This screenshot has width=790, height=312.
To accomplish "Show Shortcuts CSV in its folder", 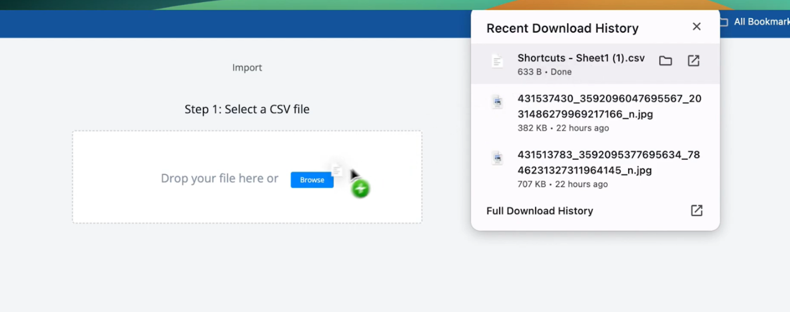I will [665, 60].
